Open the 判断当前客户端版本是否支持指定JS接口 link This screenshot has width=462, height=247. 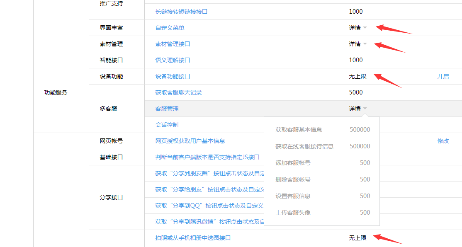(207, 157)
